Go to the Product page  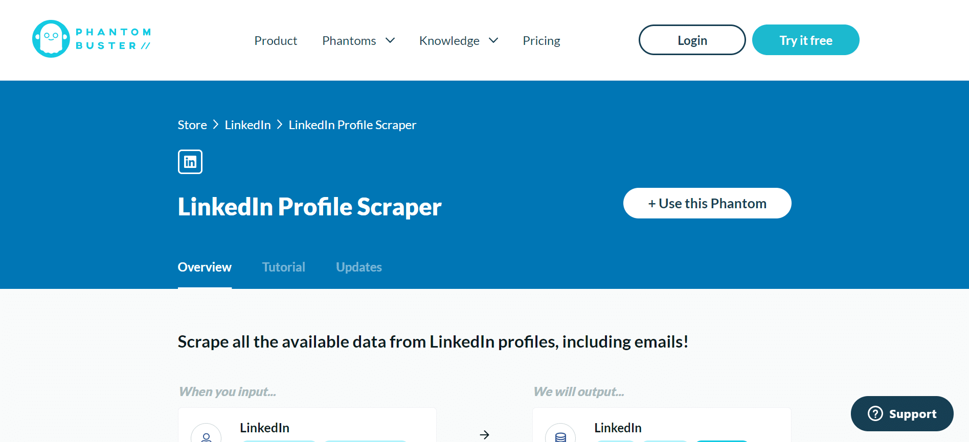(276, 40)
